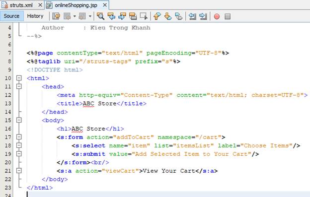Click line number 6 in gutter
310x197 pixels.
pos(9,45)
